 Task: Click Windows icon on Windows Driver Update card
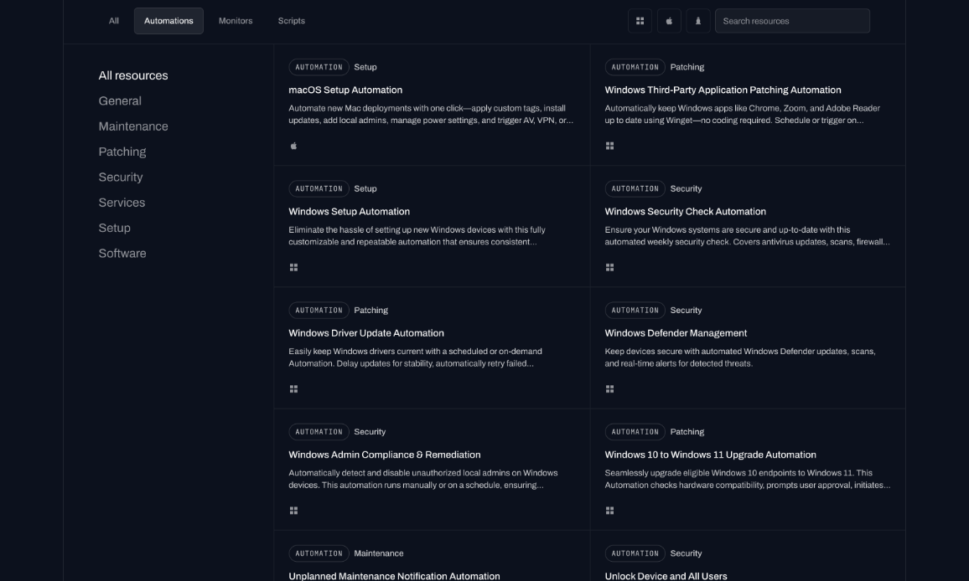pyautogui.click(x=293, y=389)
